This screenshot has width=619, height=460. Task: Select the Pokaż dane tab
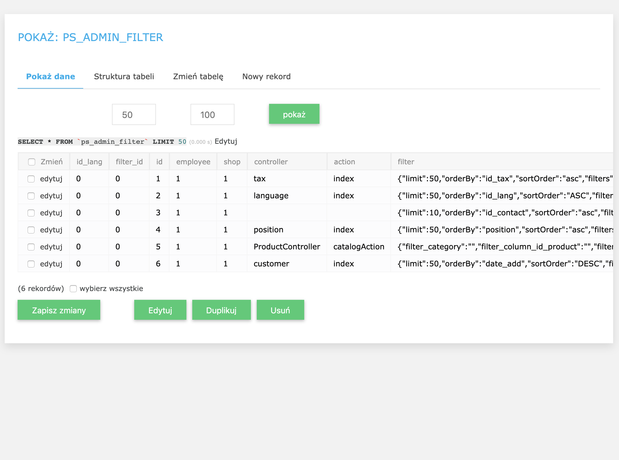[x=50, y=77]
